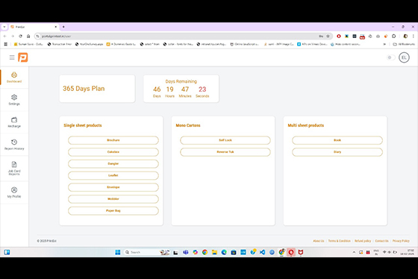Click the Multi sheet products heading
Screen dimensions: 418x279
306,125
